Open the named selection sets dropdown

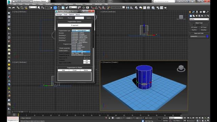click(x=118, y=7)
